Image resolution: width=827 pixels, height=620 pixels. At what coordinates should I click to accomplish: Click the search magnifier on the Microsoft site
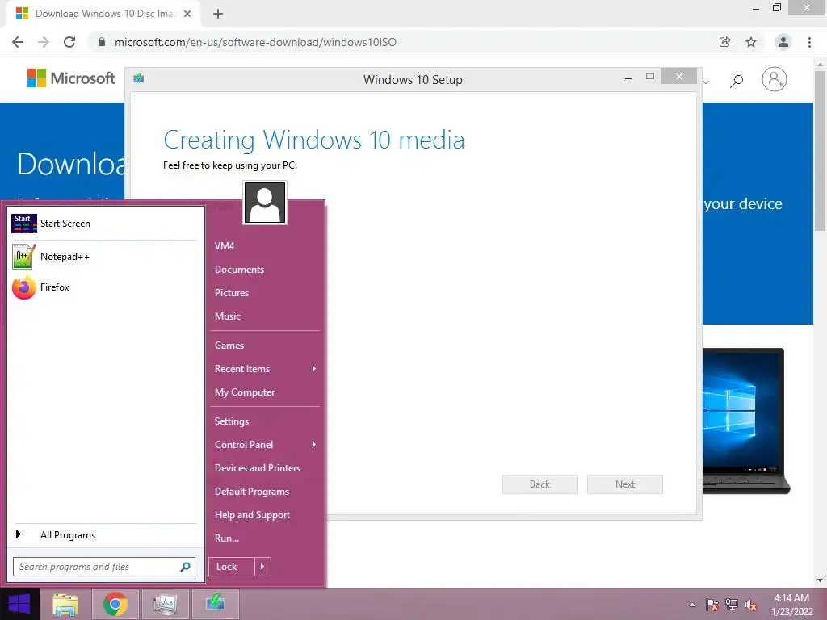point(737,80)
